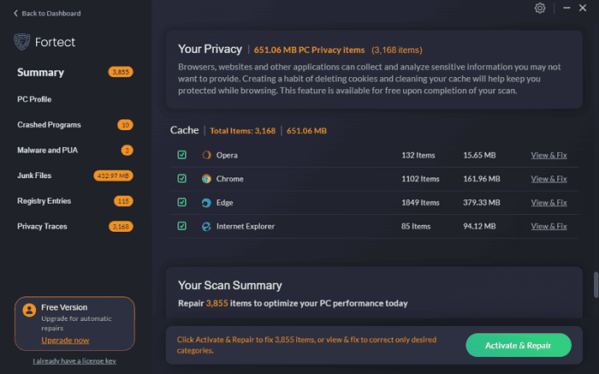Click the Back to Dashboard arrow
Image resolution: width=599 pixels, height=374 pixels.
click(16, 14)
